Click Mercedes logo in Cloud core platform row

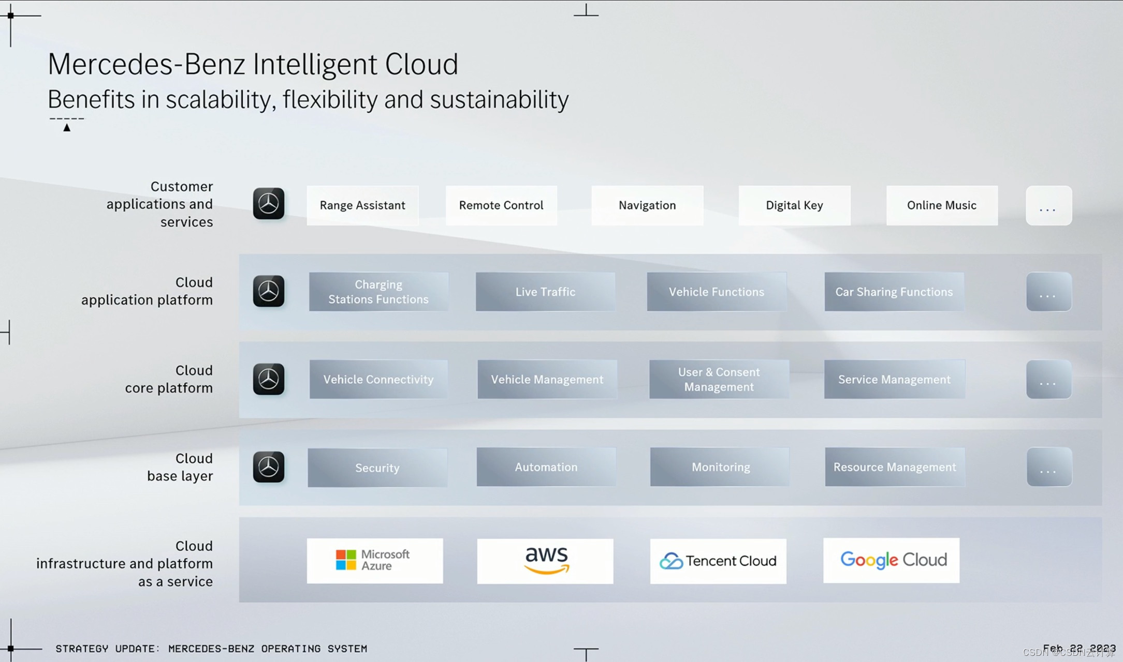[268, 379]
